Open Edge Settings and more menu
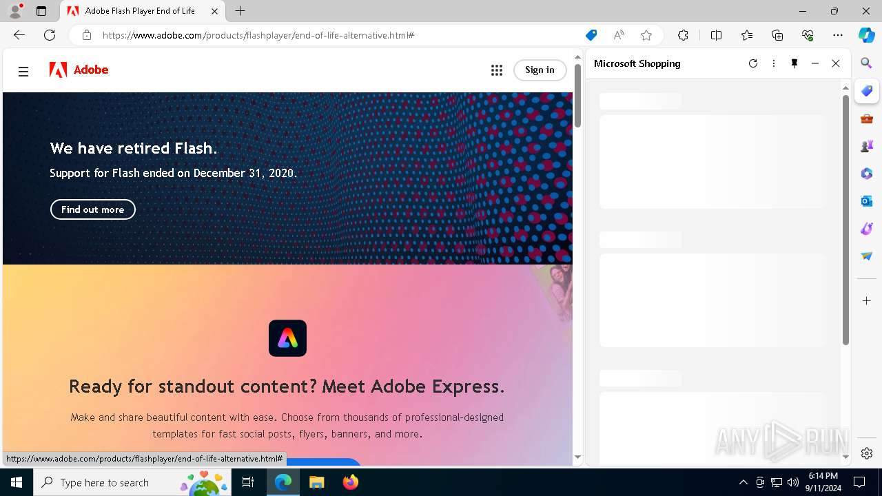Image resolution: width=882 pixels, height=496 pixels. tap(838, 35)
